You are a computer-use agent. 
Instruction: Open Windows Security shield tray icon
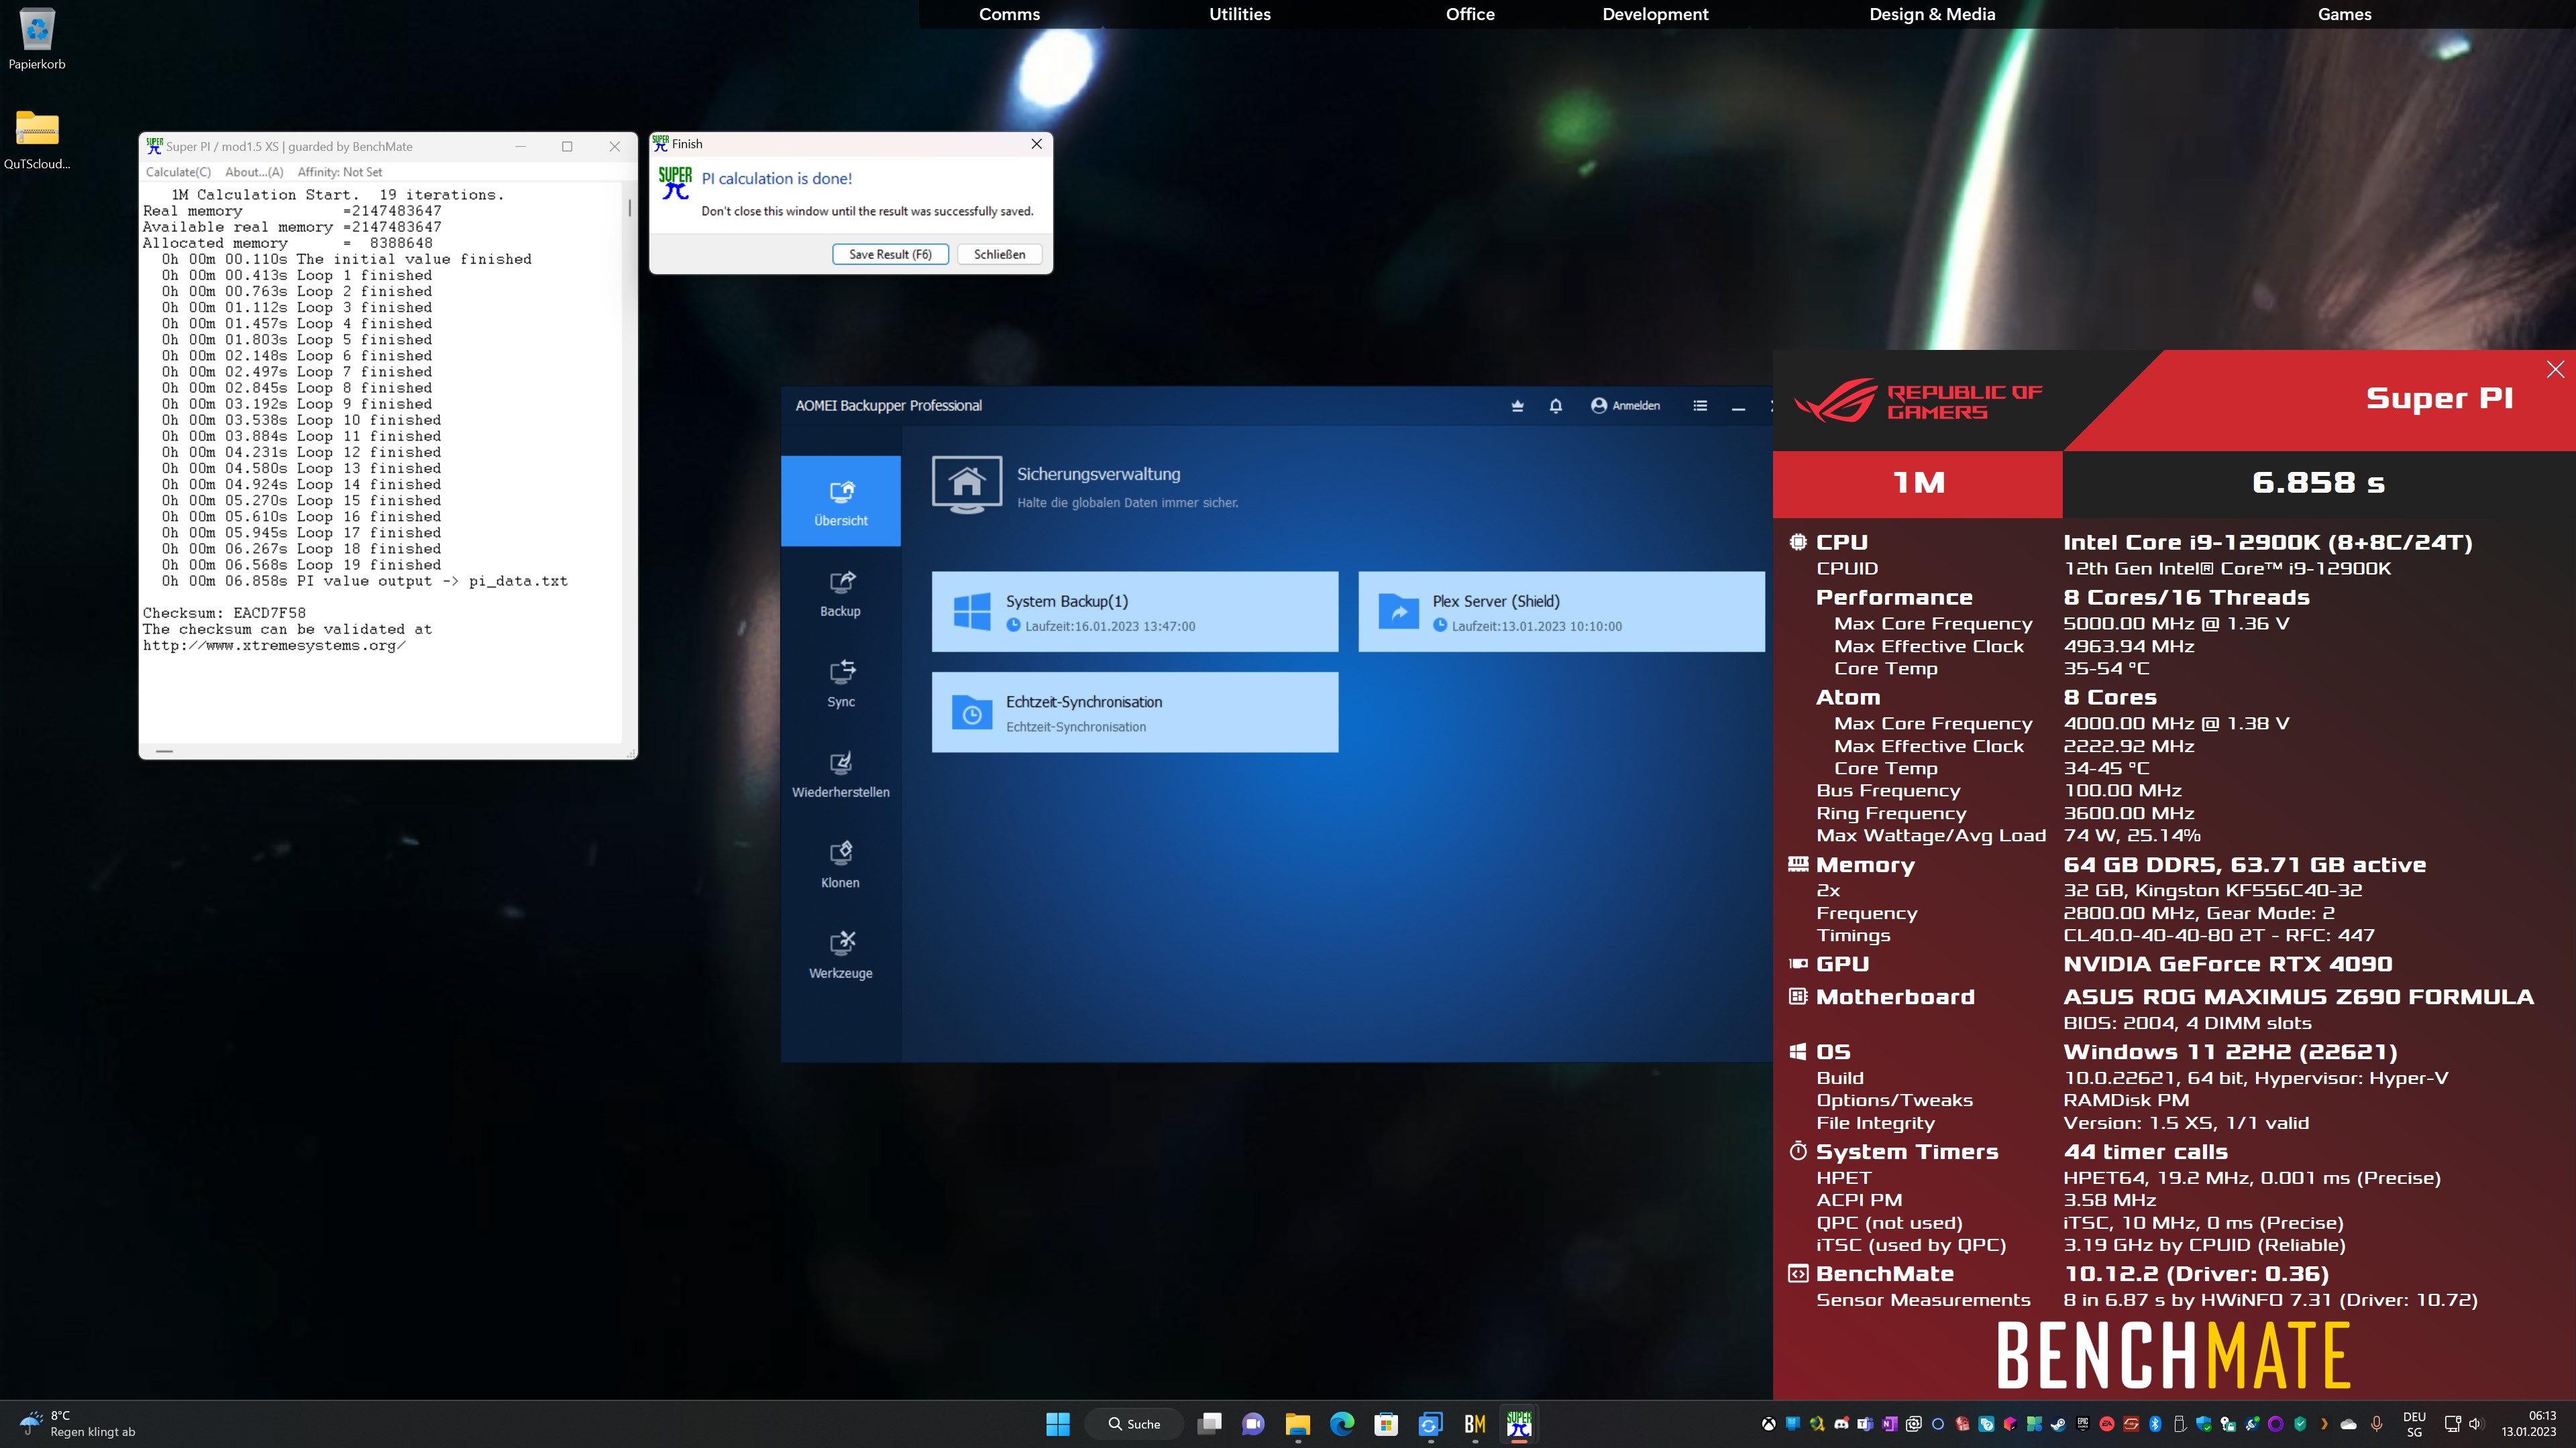point(2204,1424)
